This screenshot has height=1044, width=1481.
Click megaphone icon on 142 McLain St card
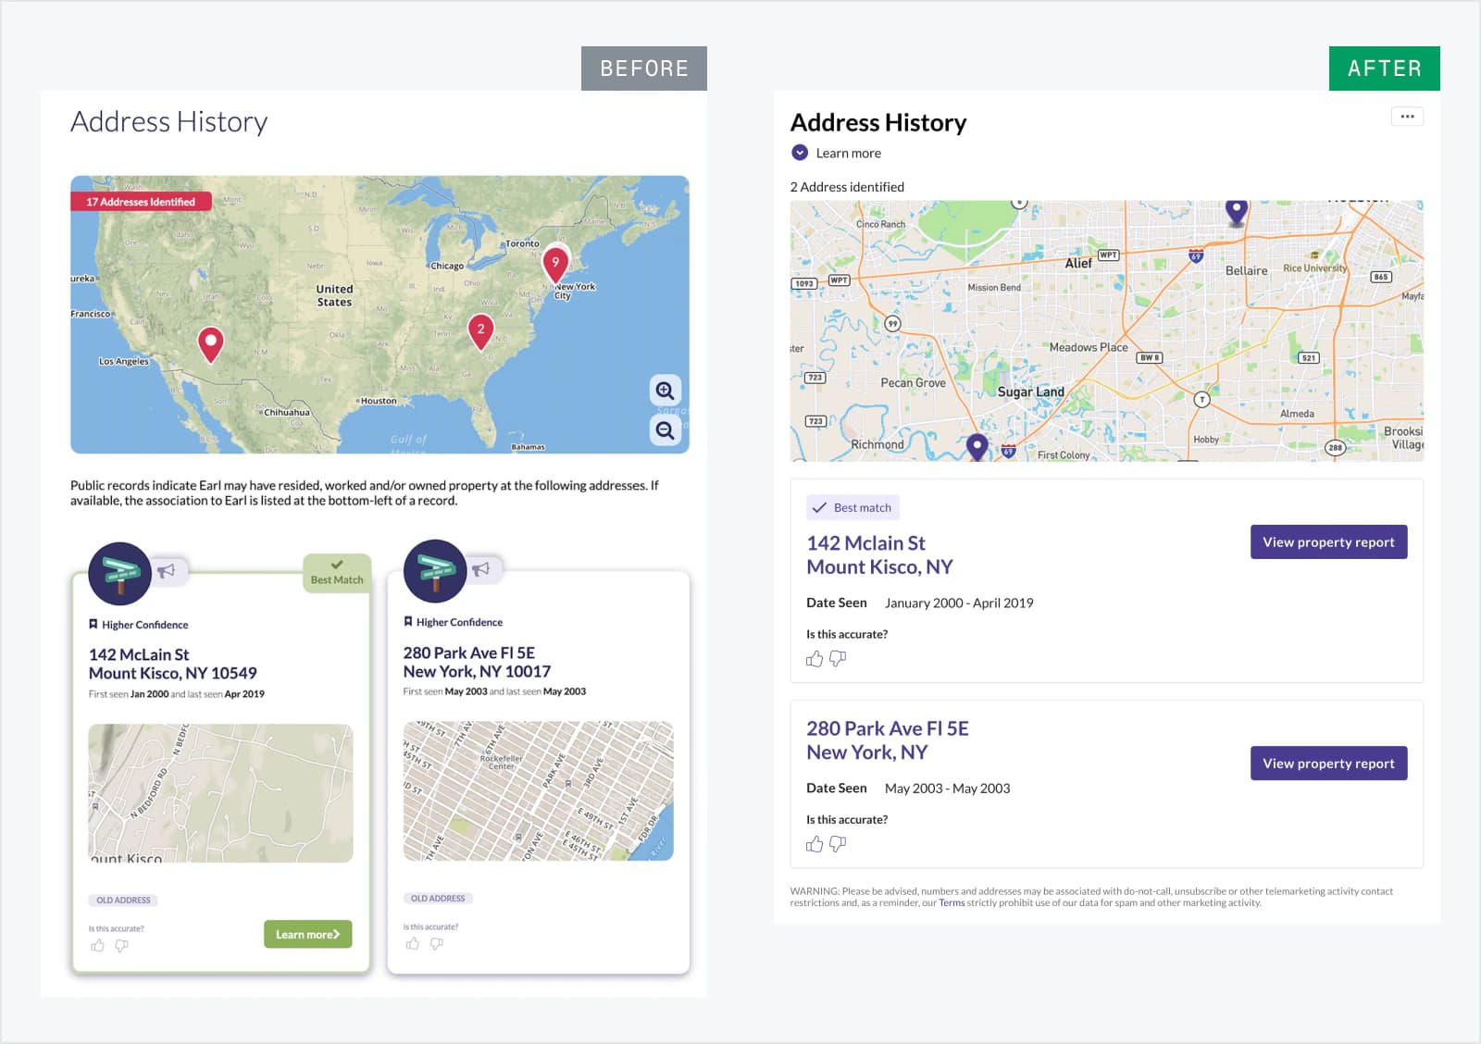168,571
